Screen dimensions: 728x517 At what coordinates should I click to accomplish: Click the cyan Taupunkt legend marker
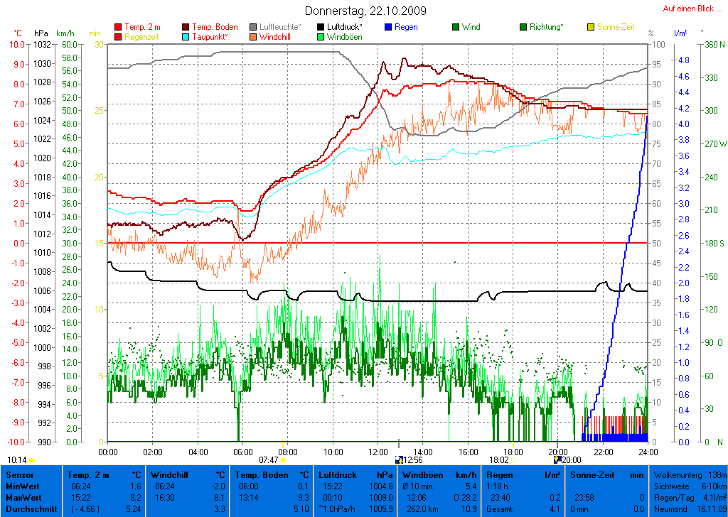[x=186, y=37]
